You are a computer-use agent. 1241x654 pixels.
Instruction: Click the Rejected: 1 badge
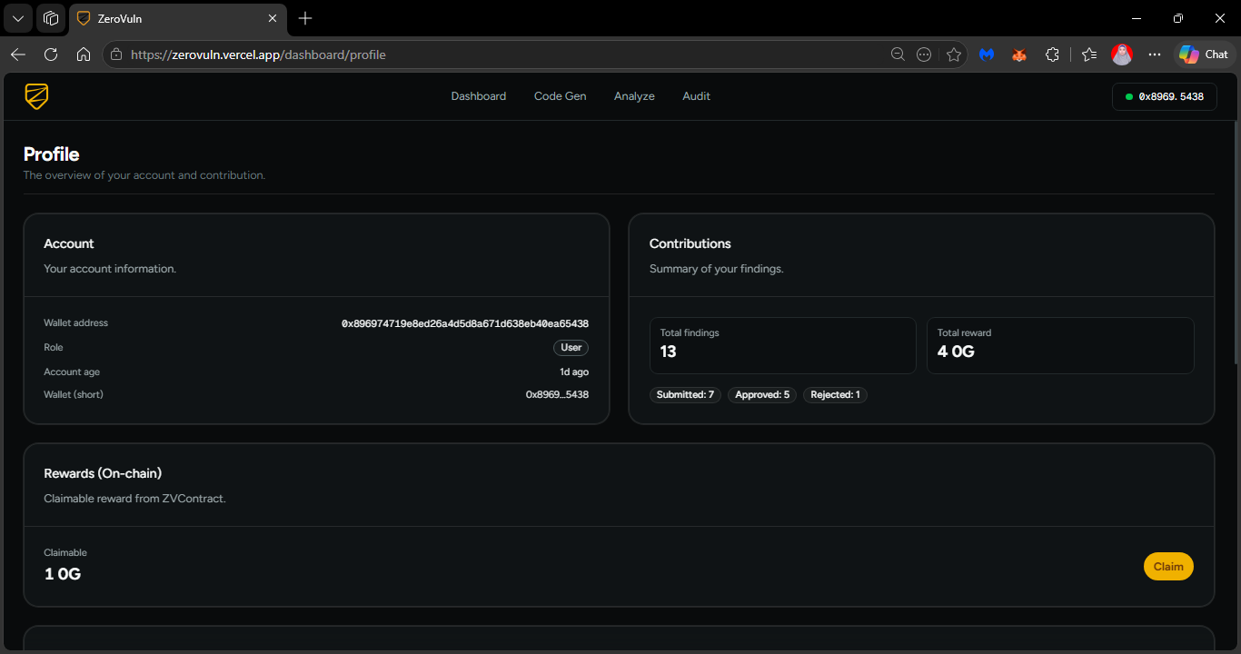click(x=835, y=395)
